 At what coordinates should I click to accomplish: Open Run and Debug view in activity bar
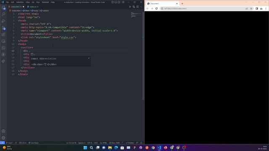pos(3,21)
